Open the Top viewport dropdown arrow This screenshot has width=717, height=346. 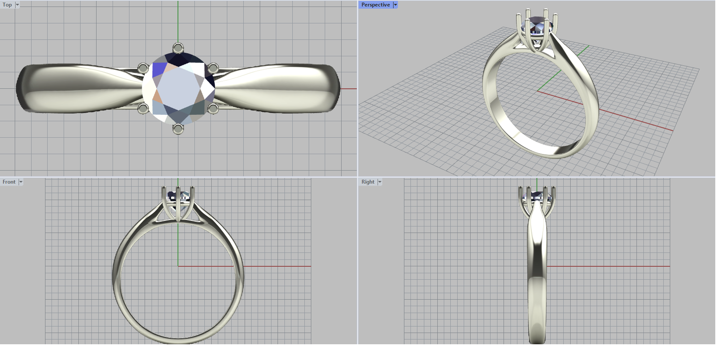[x=17, y=5]
